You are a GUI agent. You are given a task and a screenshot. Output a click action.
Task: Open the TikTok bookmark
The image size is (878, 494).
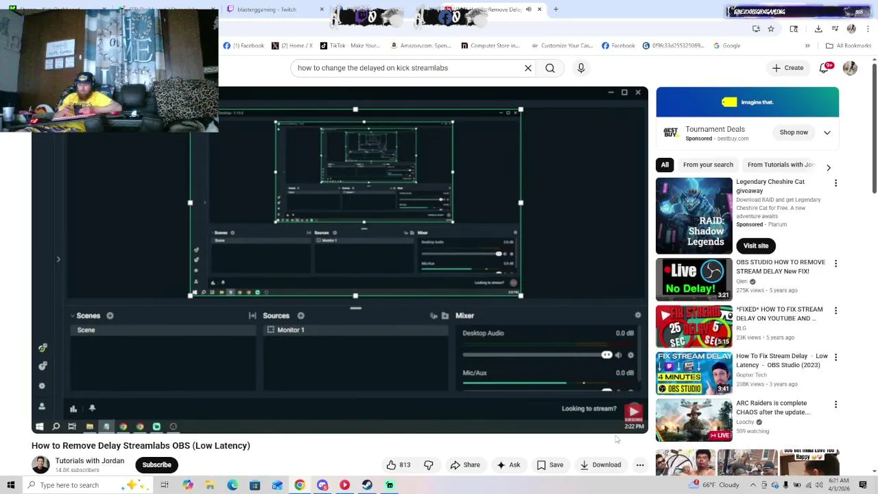(349, 45)
